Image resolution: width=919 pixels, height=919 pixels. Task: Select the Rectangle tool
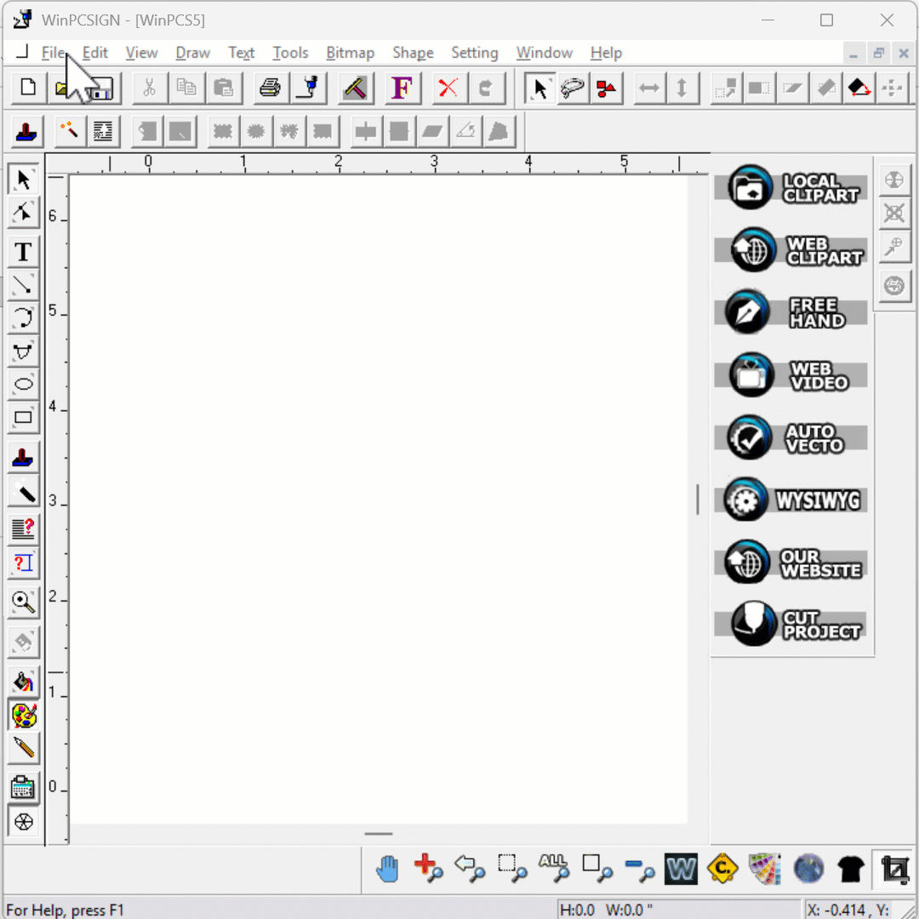(24, 417)
